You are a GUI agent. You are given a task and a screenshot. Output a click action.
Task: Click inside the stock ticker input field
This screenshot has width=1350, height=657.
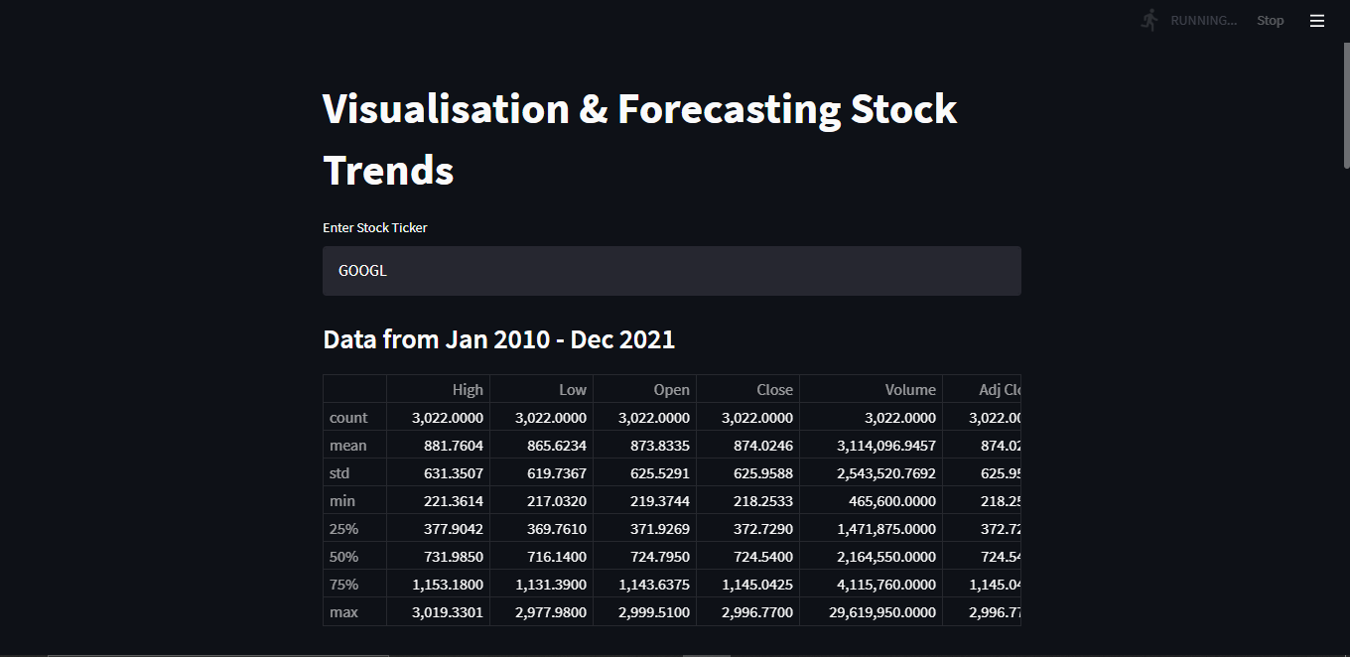pyautogui.click(x=671, y=270)
